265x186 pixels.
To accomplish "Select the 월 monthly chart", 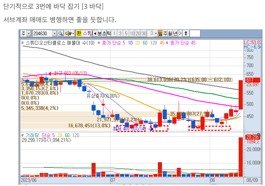I will (170, 33).
